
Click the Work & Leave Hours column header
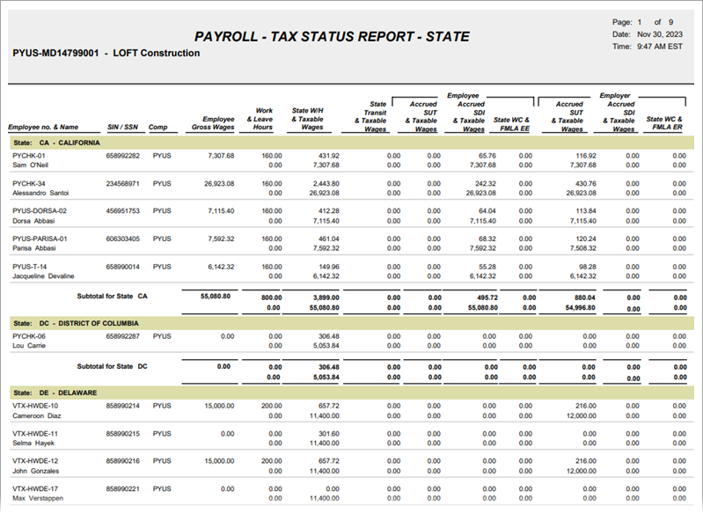tap(260, 119)
